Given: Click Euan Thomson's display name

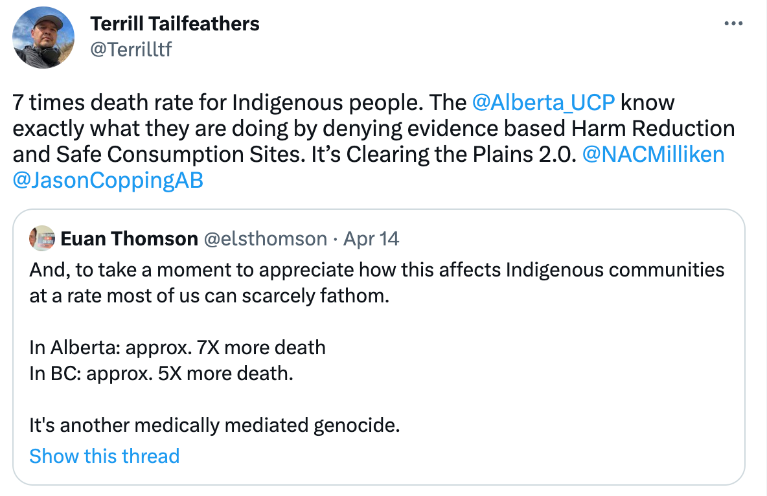Looking at the screenshot, I should pyautogui.click(x=128, y=238).
